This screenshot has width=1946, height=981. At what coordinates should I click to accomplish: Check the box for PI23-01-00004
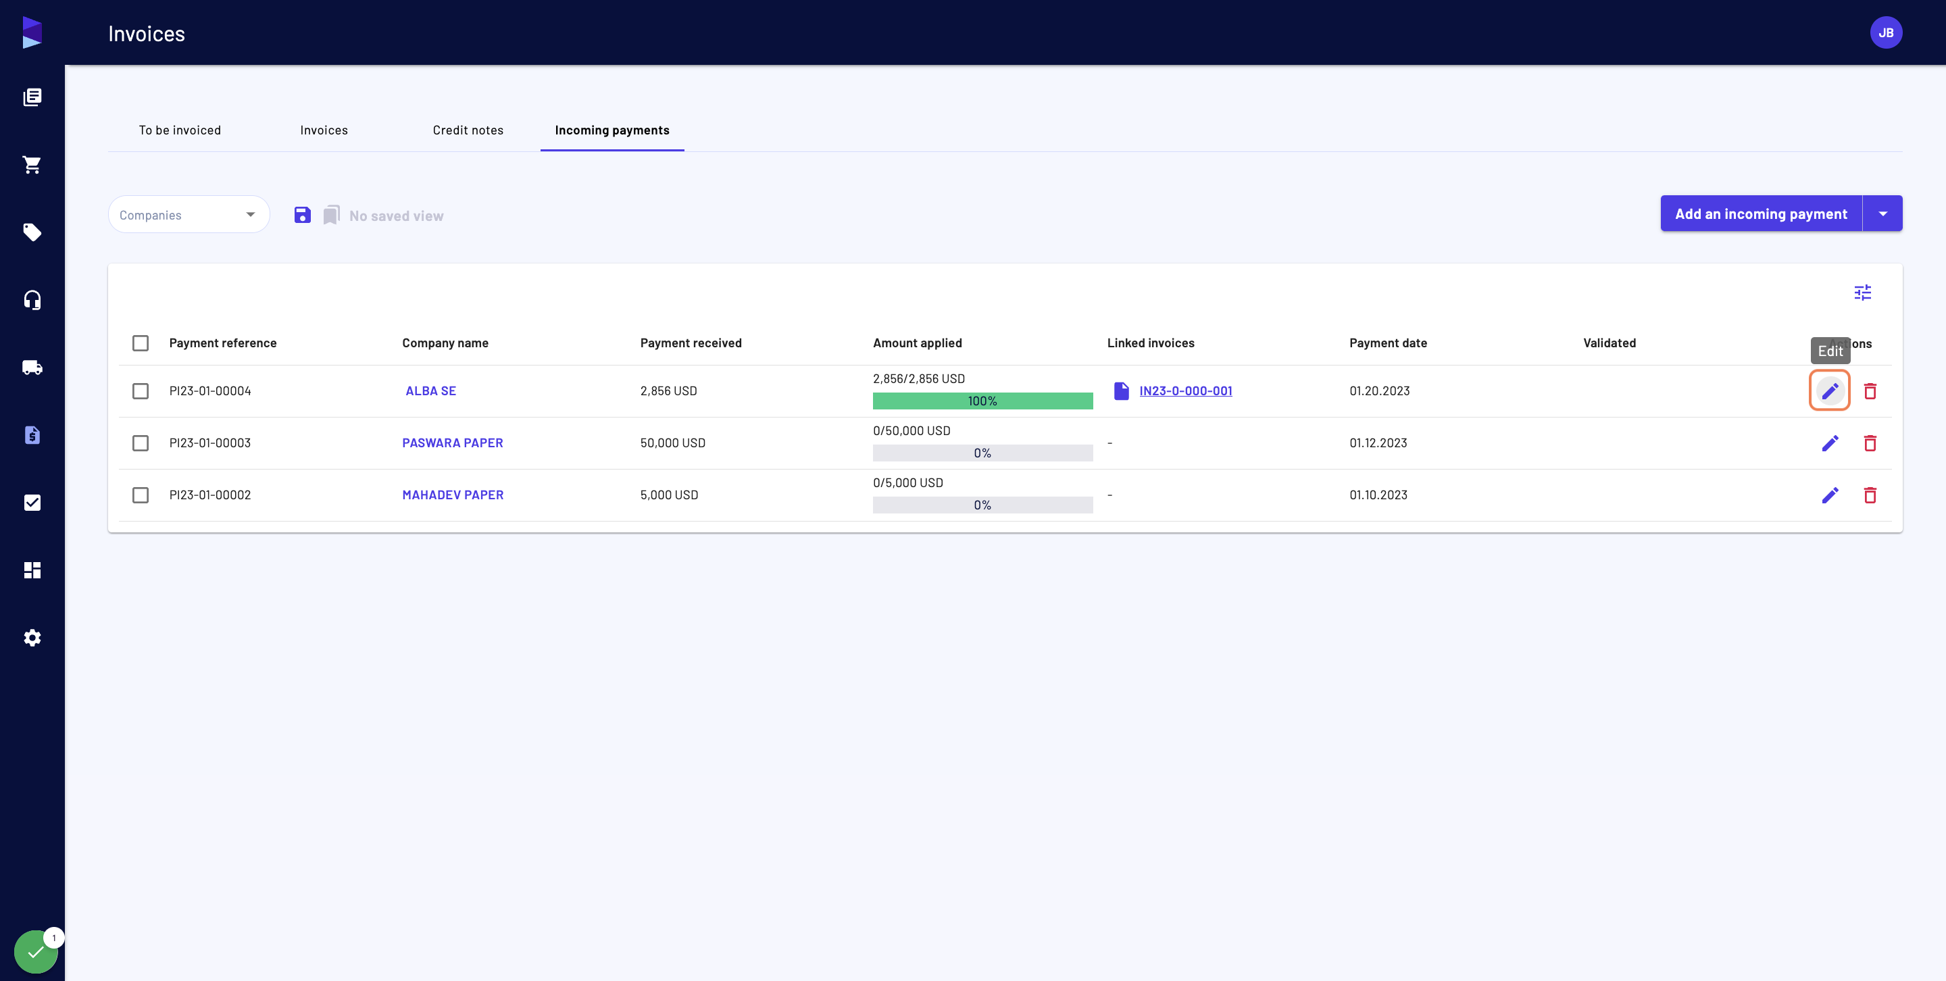(141, 391)
